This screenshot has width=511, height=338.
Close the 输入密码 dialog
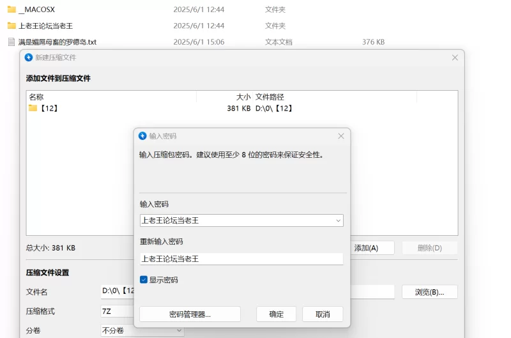(341, 136)
